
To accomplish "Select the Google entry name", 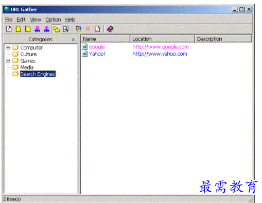I will coord(97,47).
